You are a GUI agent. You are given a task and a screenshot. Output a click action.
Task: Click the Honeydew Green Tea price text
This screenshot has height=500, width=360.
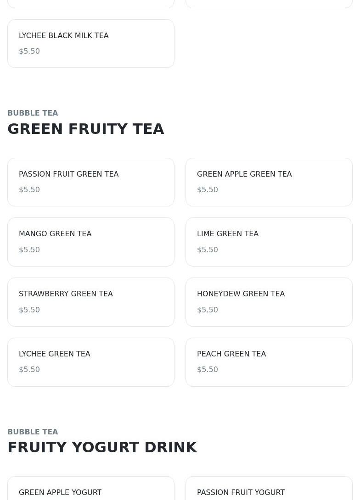208,310
